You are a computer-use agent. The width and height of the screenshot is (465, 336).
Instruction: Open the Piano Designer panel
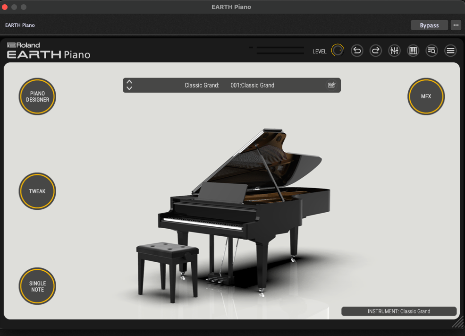(x=37, y=97)
